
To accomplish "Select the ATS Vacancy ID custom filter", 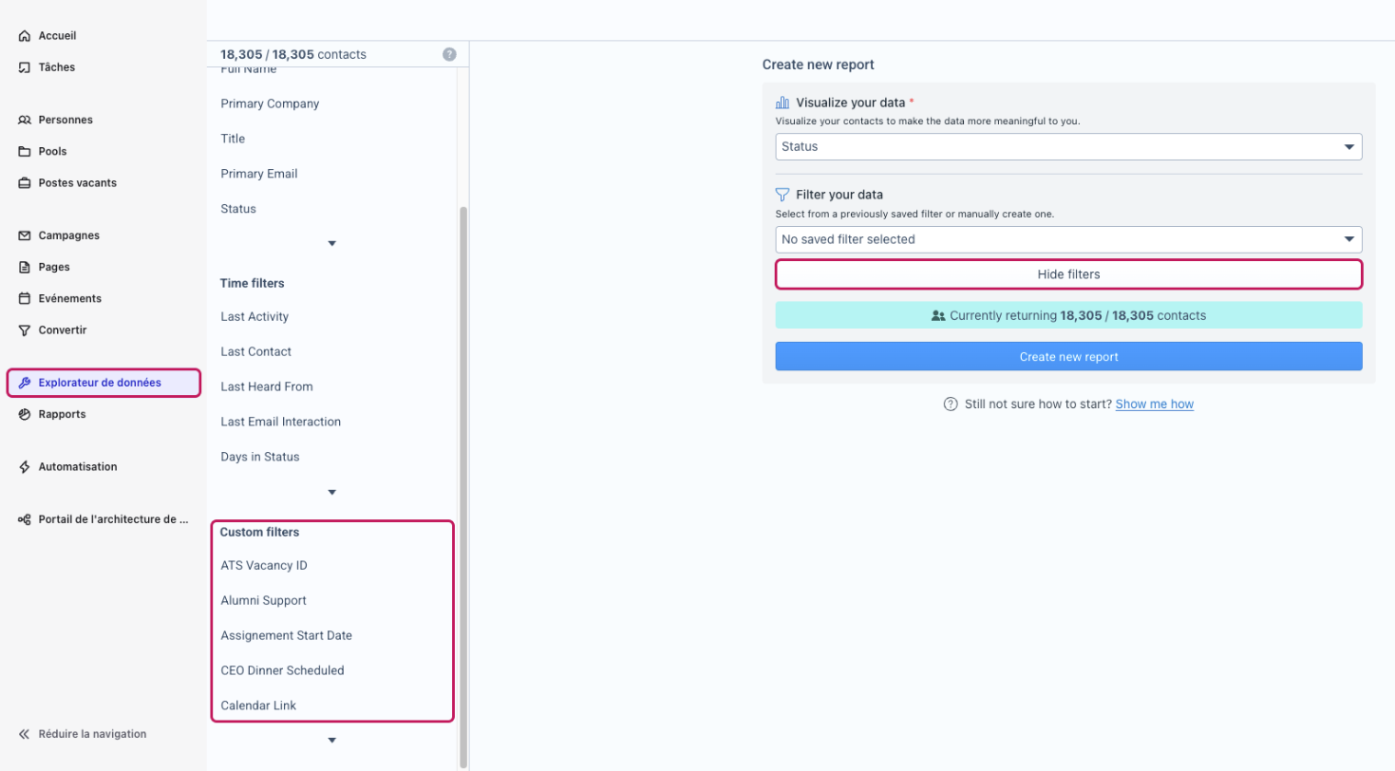I will click(x=264, y=566).
